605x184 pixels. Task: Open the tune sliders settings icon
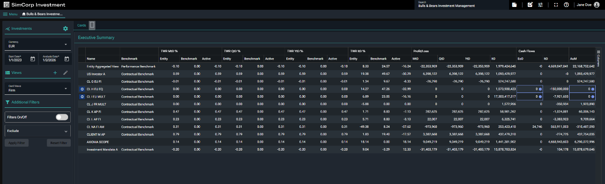click(541, 5)
